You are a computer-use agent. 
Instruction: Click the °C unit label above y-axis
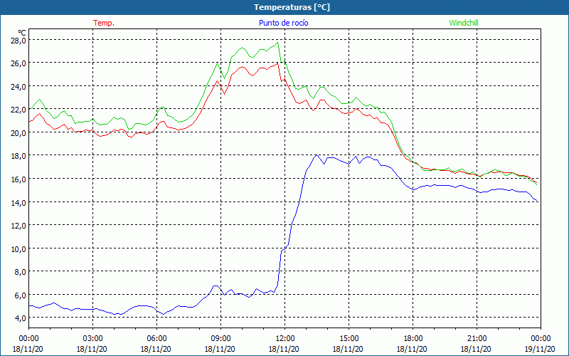click(22, 32)
